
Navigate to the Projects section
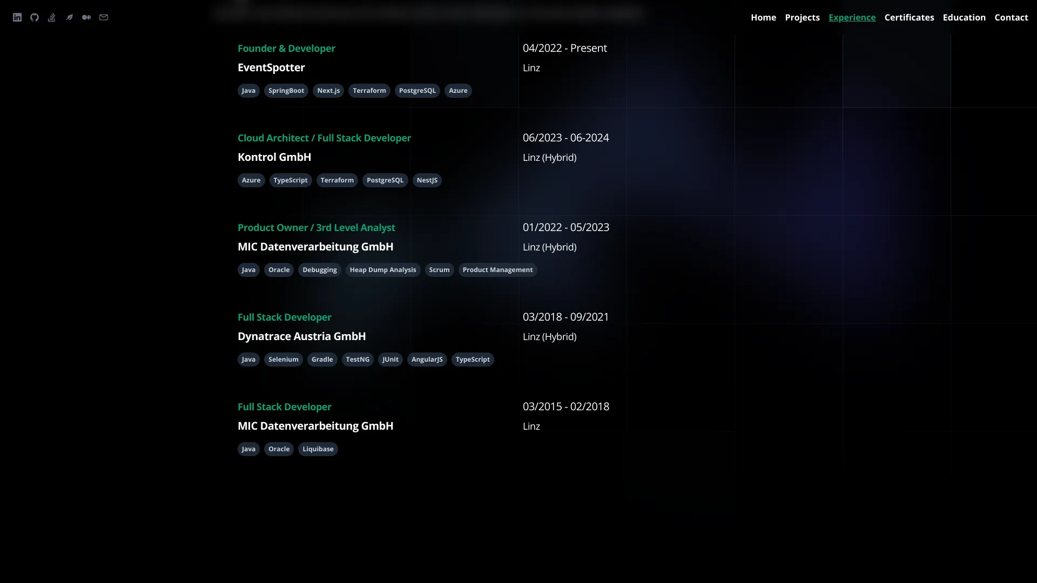click(x=802, y=17)
